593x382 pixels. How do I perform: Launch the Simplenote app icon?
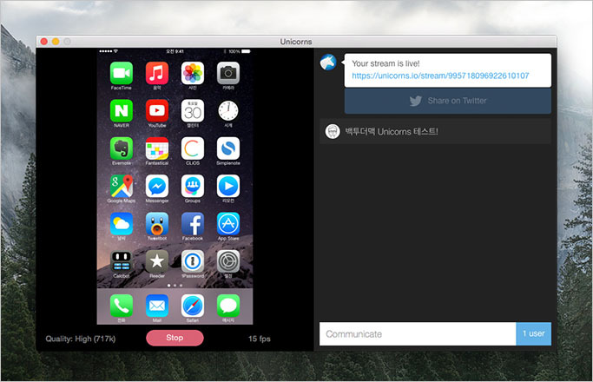coord(228,148)
